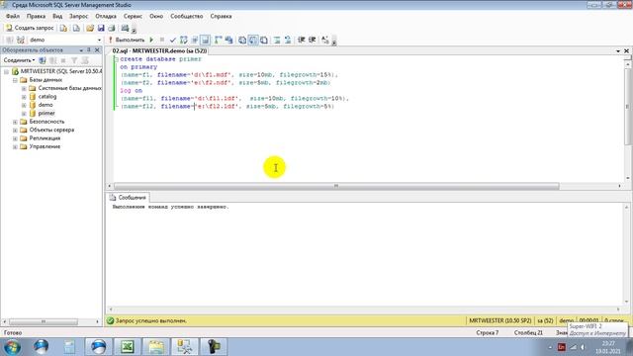Click the vertical scrollbar of query editor
This screenshot has height=356, width=633.
(627, 107)
